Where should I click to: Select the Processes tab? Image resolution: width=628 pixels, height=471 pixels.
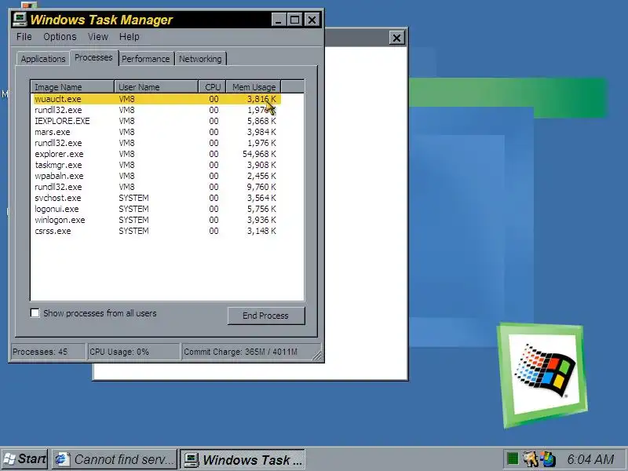pyautogui.click(x=93, y=57)
